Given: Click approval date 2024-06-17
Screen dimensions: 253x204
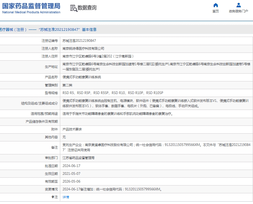Looking at the screenshot, I should [71, 166].
